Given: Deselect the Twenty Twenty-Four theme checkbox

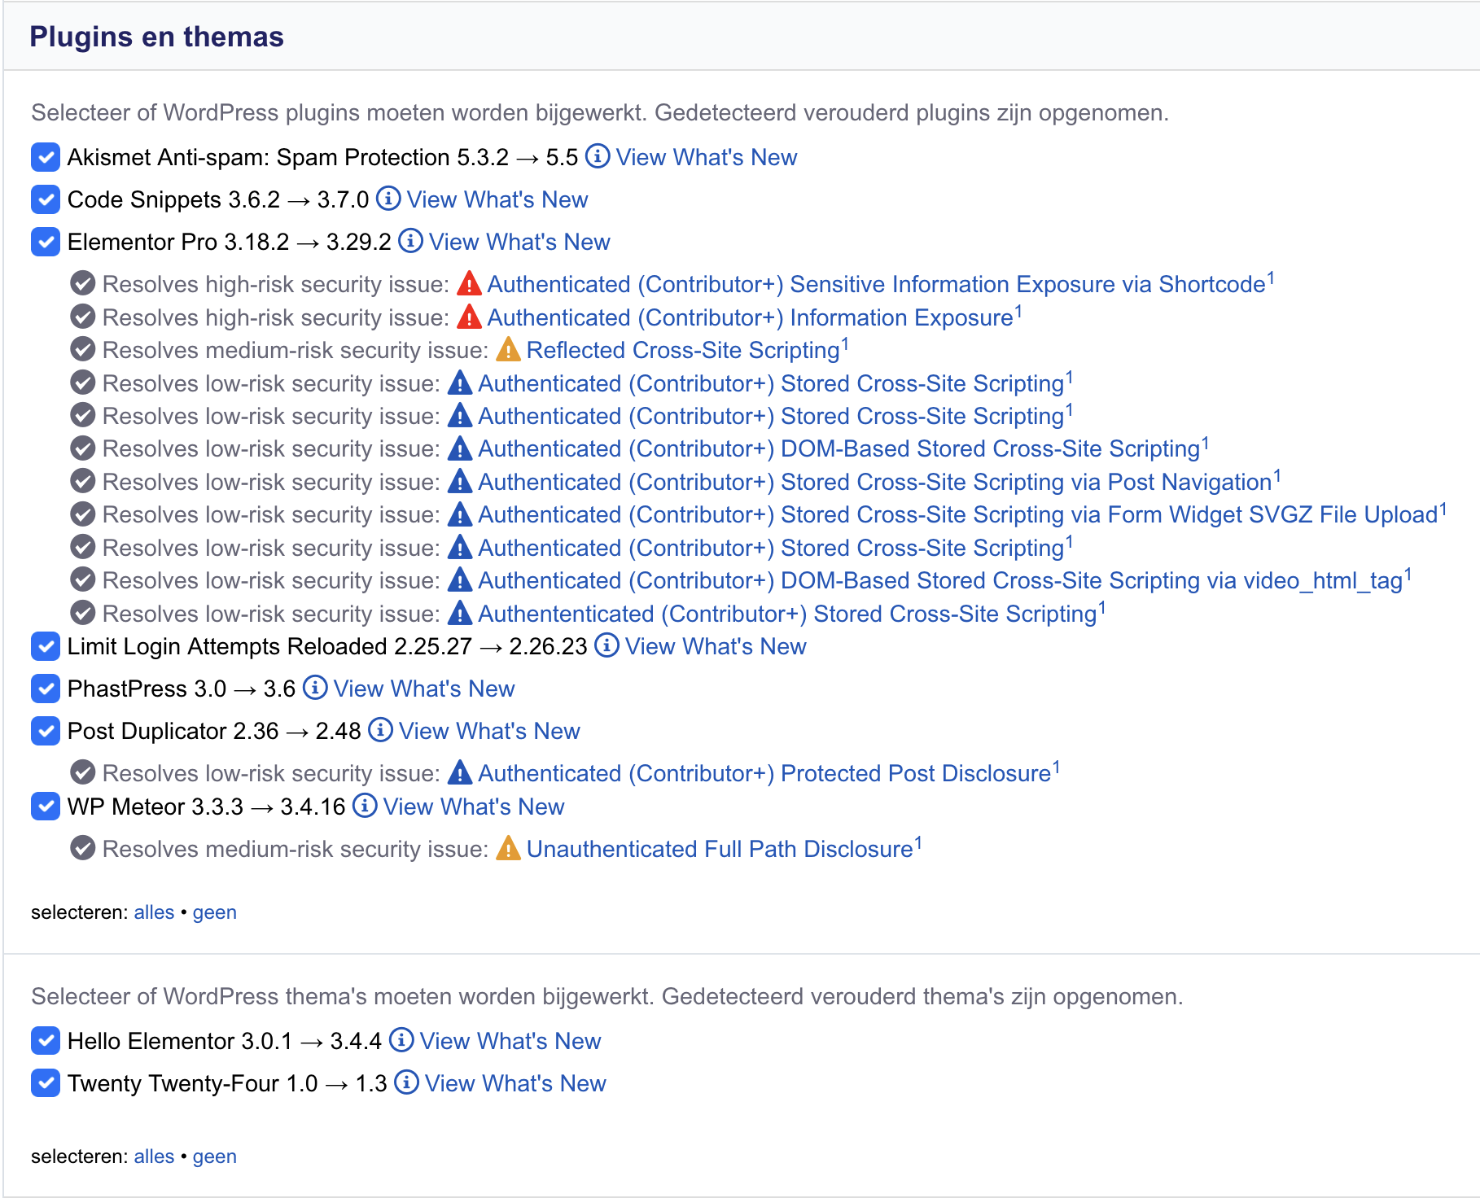Looking at the screenshot, I should [46, 1083].
